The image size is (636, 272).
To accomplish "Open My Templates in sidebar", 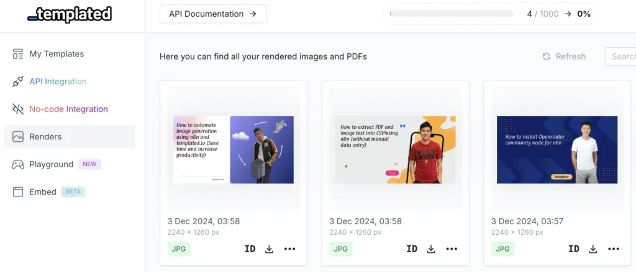I will 57,54.
